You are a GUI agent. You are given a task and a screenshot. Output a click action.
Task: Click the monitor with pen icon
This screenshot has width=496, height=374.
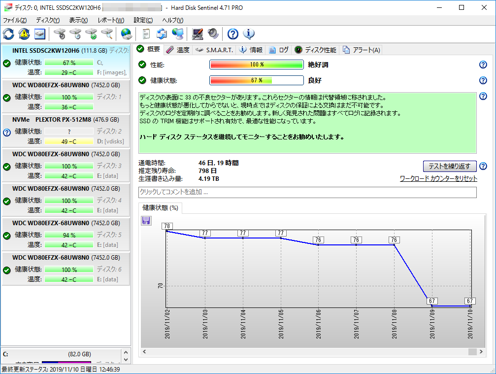(x=198, y=34)
